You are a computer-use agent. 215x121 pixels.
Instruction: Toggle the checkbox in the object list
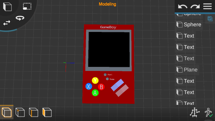pos(210,19)
